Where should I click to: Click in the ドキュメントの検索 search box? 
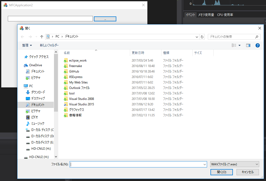231,37
